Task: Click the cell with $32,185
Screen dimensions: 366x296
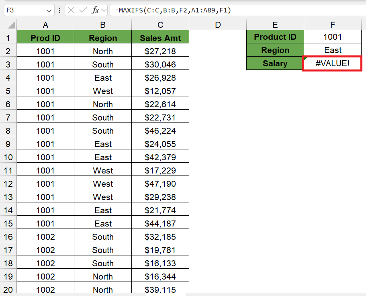Action: [x=160, y=237]
